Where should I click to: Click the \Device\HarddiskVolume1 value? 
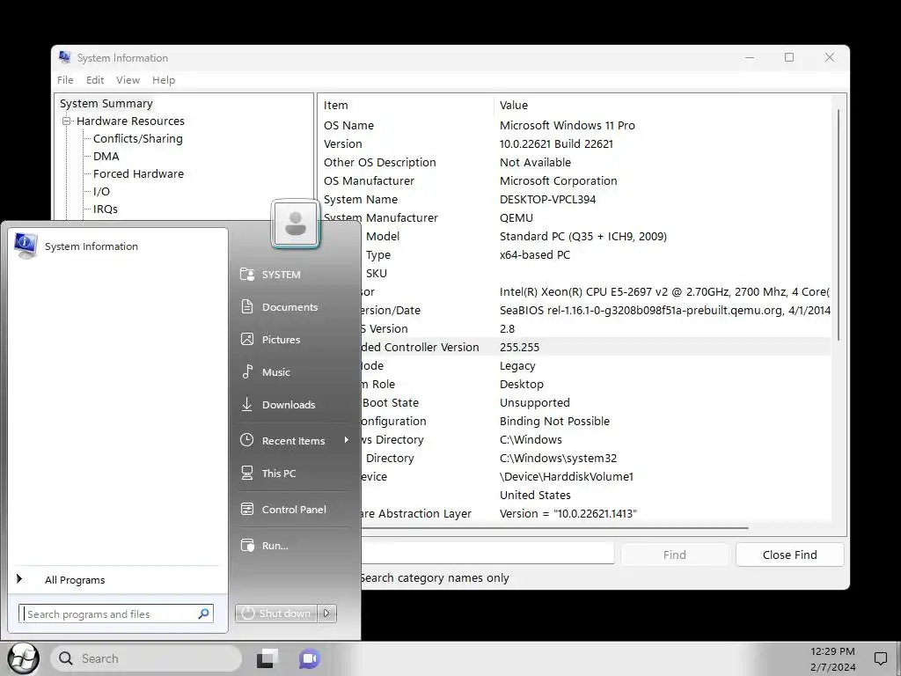[x=566, y=476]
